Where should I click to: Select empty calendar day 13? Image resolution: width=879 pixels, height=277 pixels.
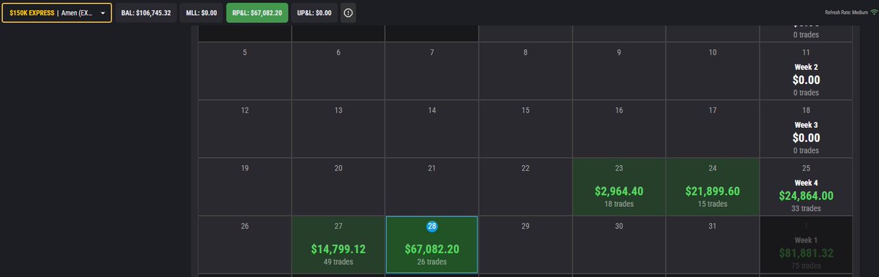tap(338, 129)
